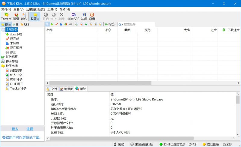Screen dimensions: 241x147
Task: Click the RSS torrents icon in the filter bar
Action: tap(91, 24)
